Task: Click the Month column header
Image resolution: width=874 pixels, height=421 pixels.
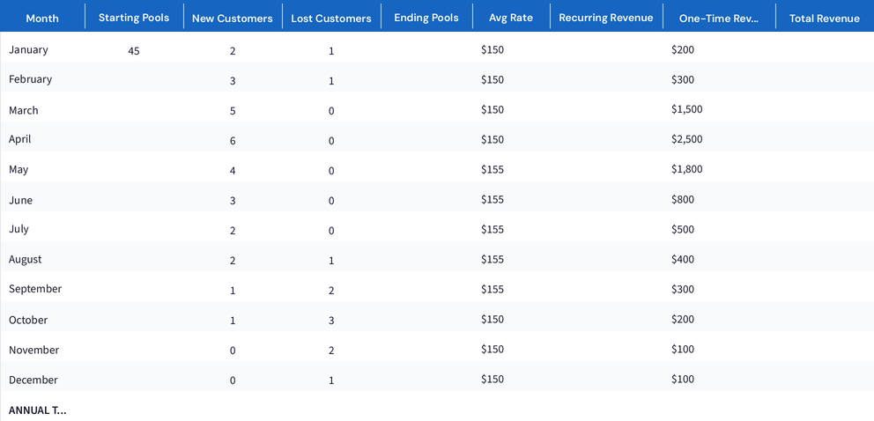Action: 42,18
